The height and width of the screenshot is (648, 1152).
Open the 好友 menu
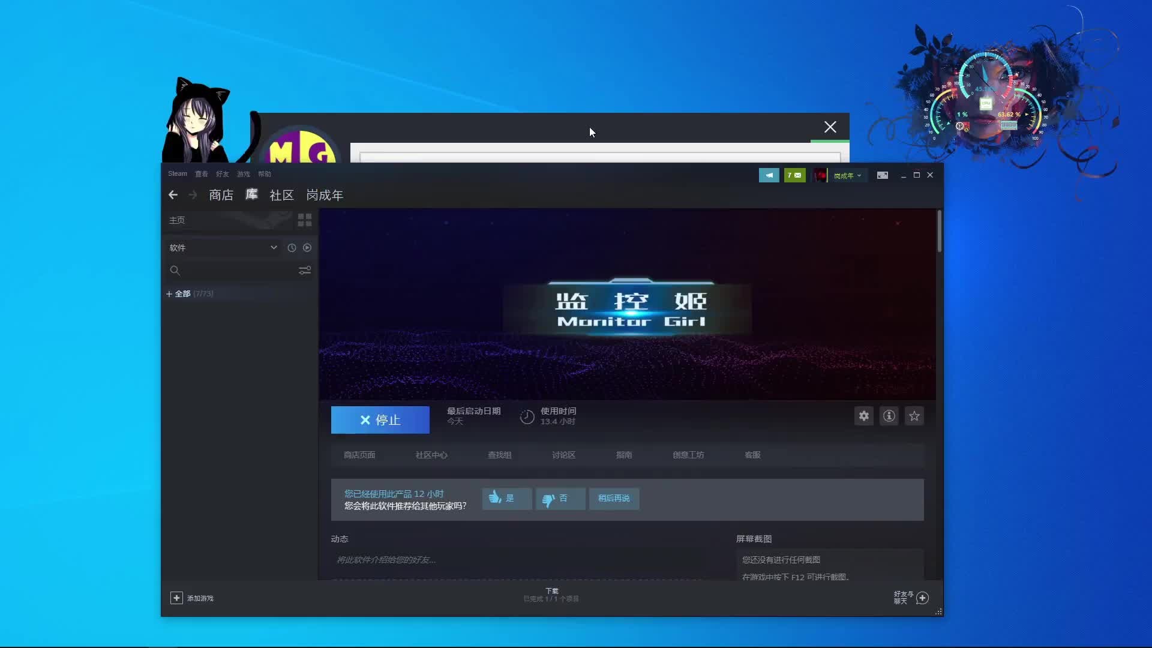pos(222,174)
